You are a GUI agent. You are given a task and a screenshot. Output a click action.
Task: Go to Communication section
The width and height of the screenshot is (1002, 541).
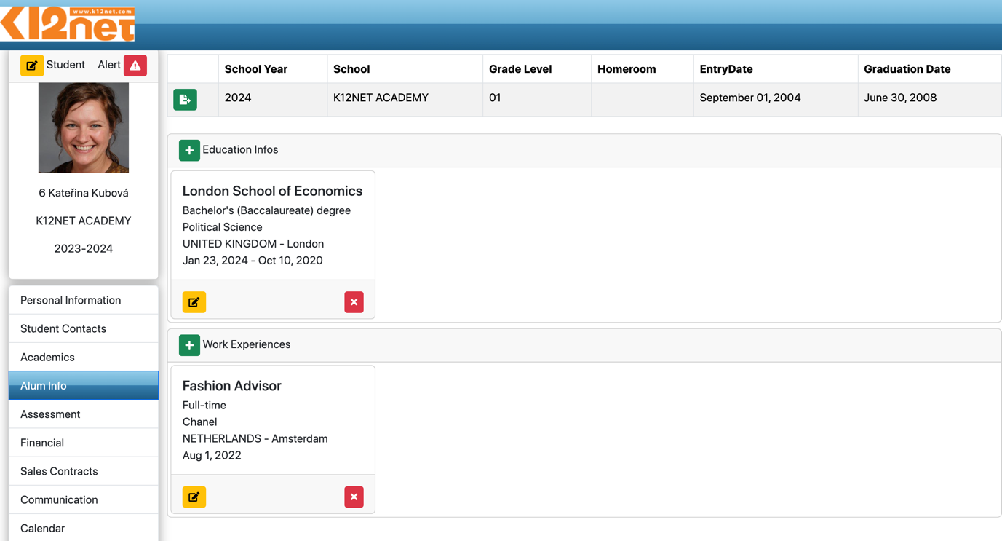(59, 499)
